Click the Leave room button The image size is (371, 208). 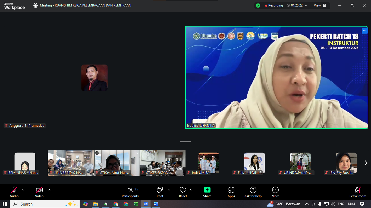(358, 192)
